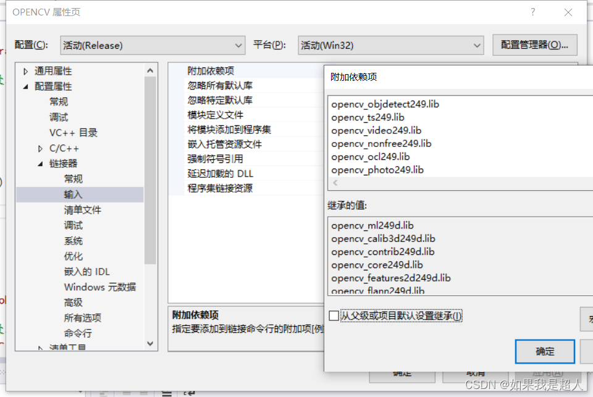Image resolution: width=593 pixels, height=397 pixels.
Task: Expand the 通用属性 tree node
Action: pyautogui.click(x=26, y=71)
